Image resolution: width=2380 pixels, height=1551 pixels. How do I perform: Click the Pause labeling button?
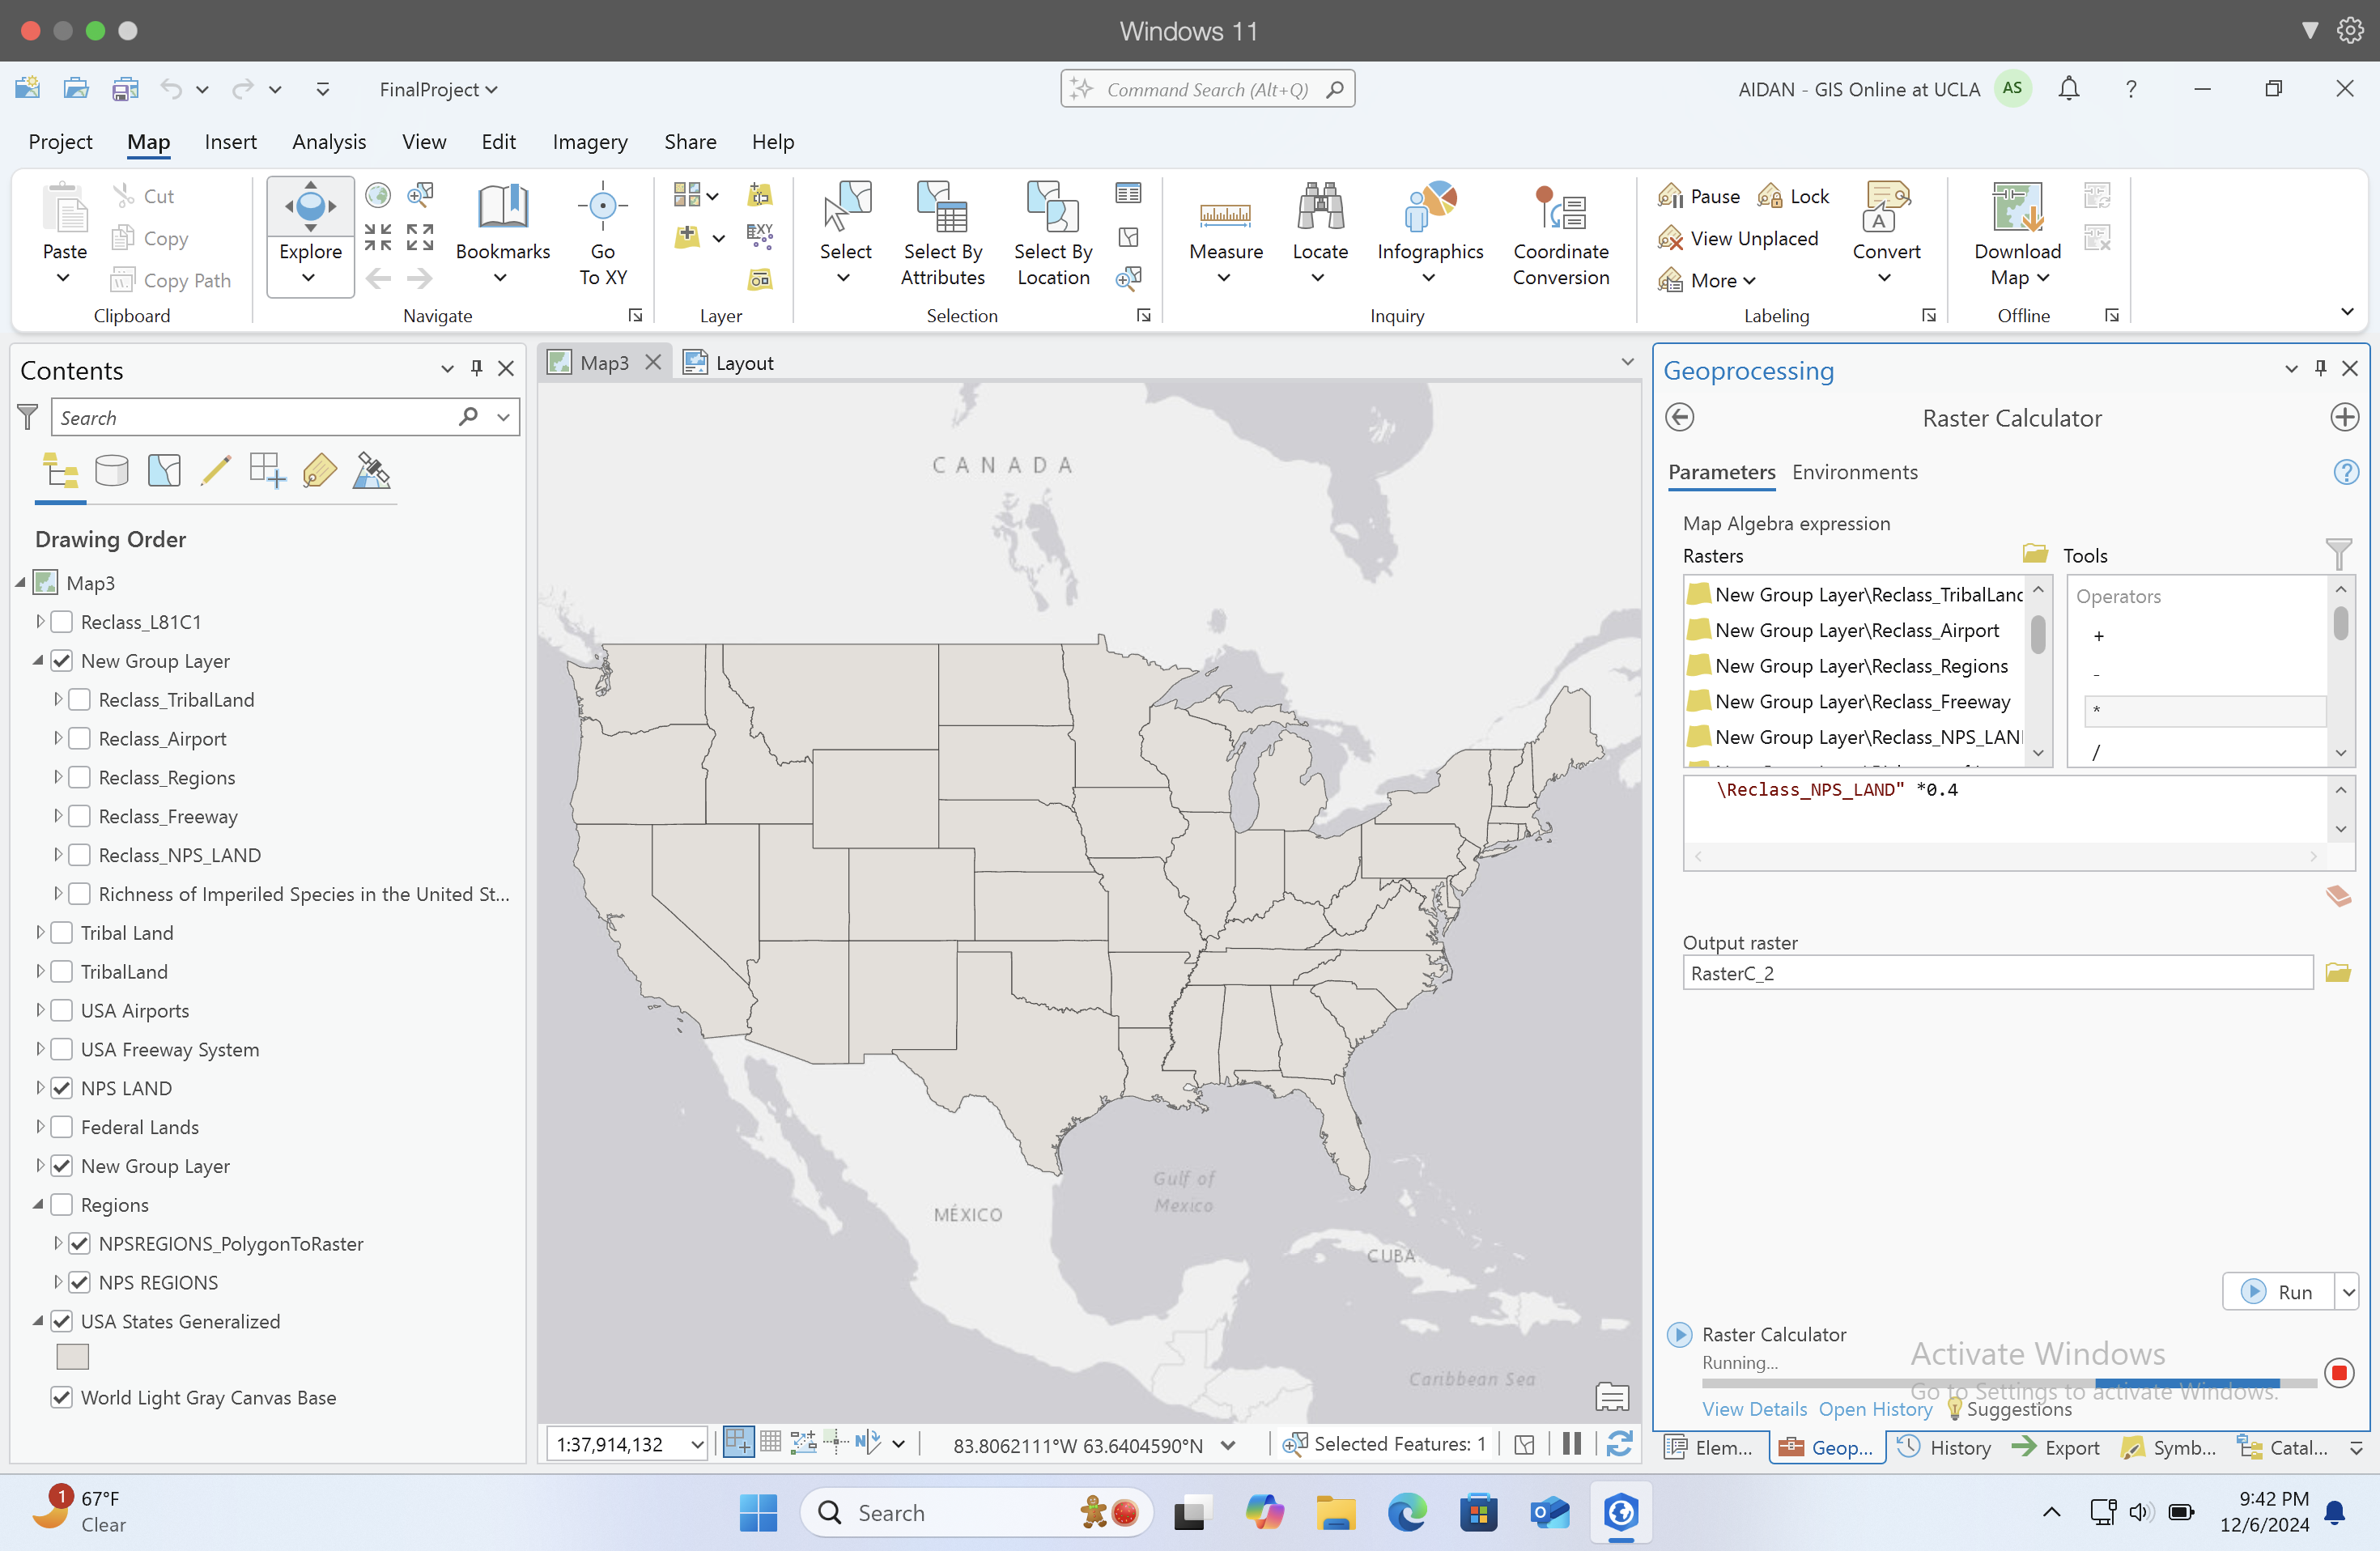click(1699, 196)
